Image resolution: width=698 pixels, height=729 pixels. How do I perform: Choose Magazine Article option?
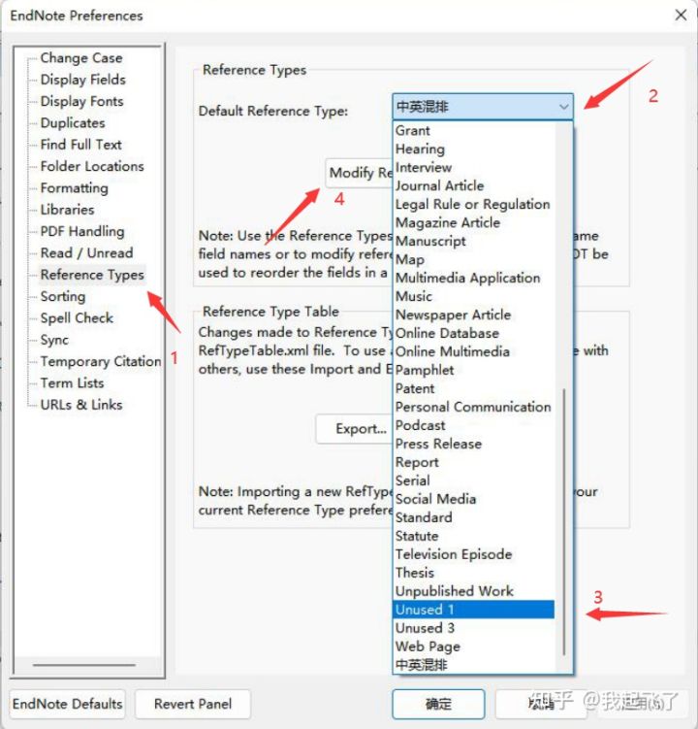coord(474,222)
